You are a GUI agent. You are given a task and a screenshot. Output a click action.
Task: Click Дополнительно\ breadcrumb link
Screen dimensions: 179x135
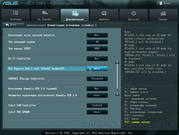click(36, 25)
